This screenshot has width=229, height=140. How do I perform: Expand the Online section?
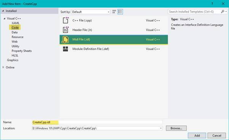pos(3,67)
